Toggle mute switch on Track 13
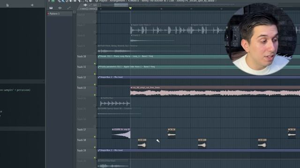 [95, 95]
